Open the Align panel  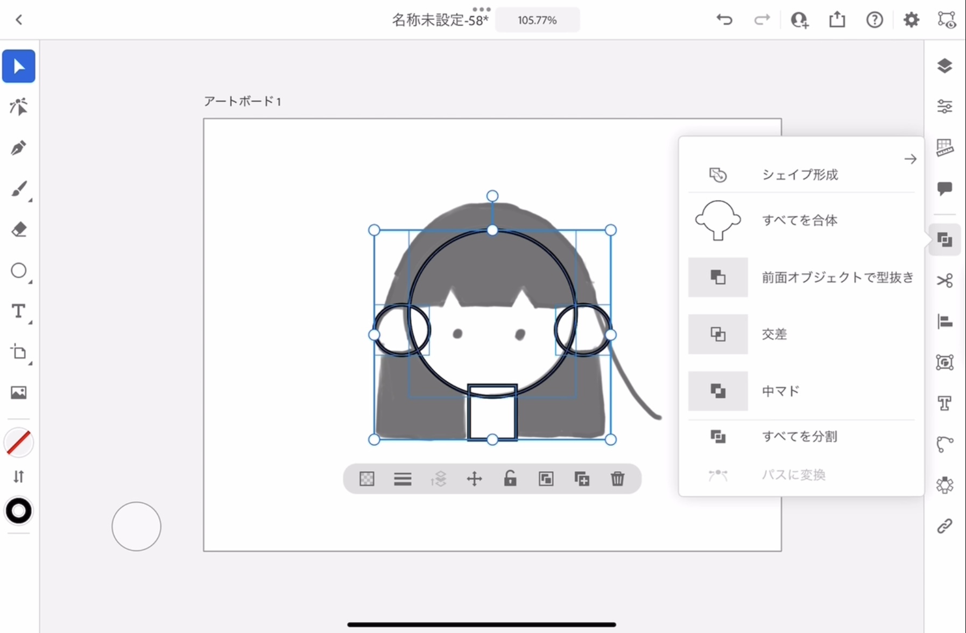click(944, 322)
